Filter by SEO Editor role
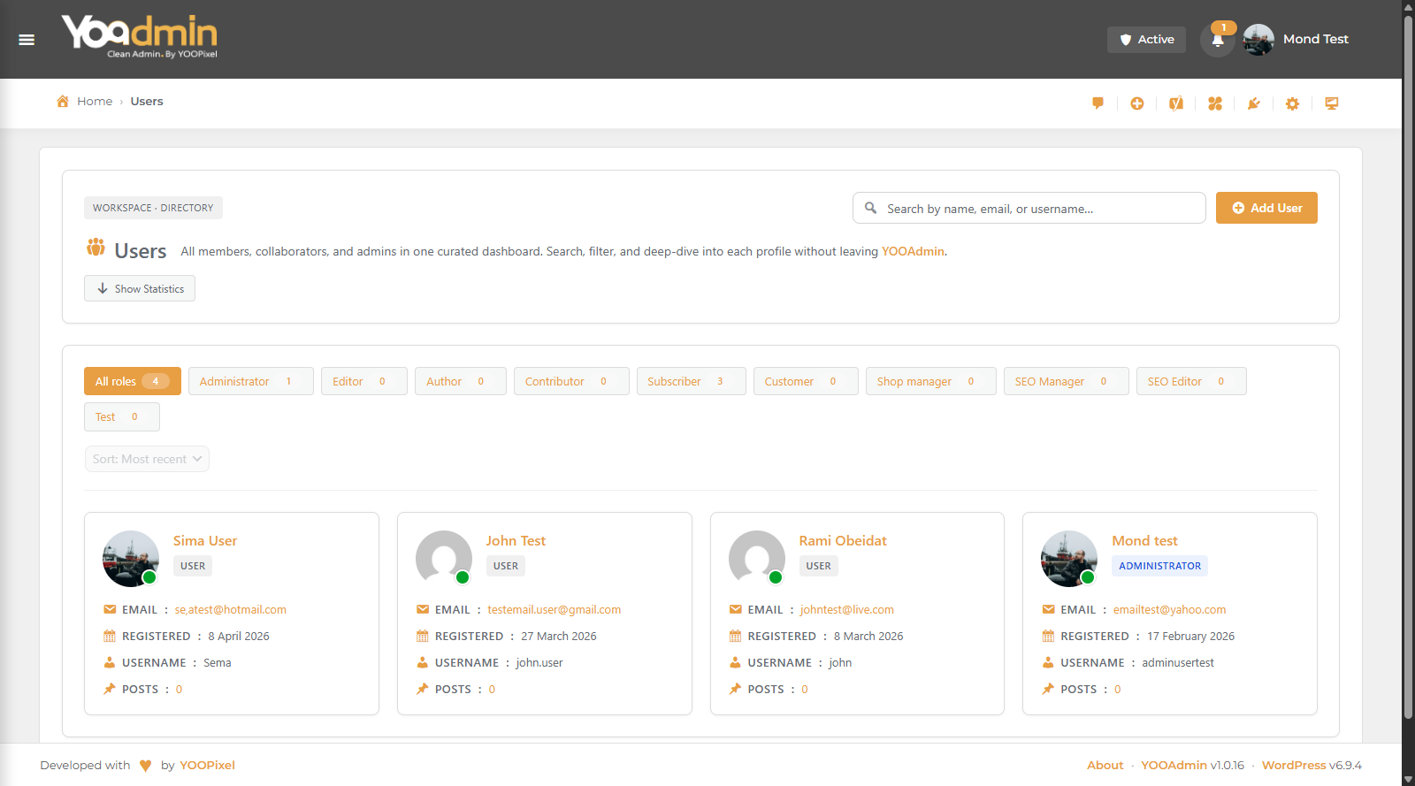The height and width of the screenshot is (786, 1415). coord(1191,381)
